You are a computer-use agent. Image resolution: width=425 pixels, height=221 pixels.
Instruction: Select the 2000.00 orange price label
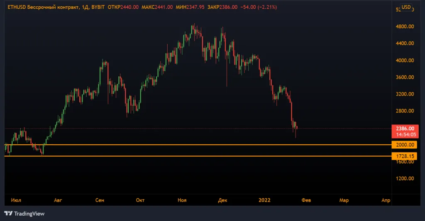click(x=404, y=145)
